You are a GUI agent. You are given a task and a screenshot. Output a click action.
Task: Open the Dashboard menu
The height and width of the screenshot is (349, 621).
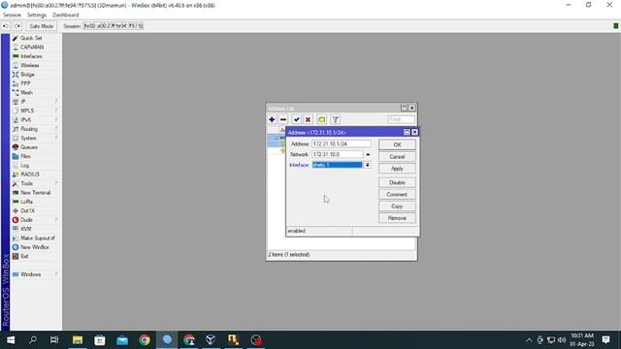coord(65,16)
